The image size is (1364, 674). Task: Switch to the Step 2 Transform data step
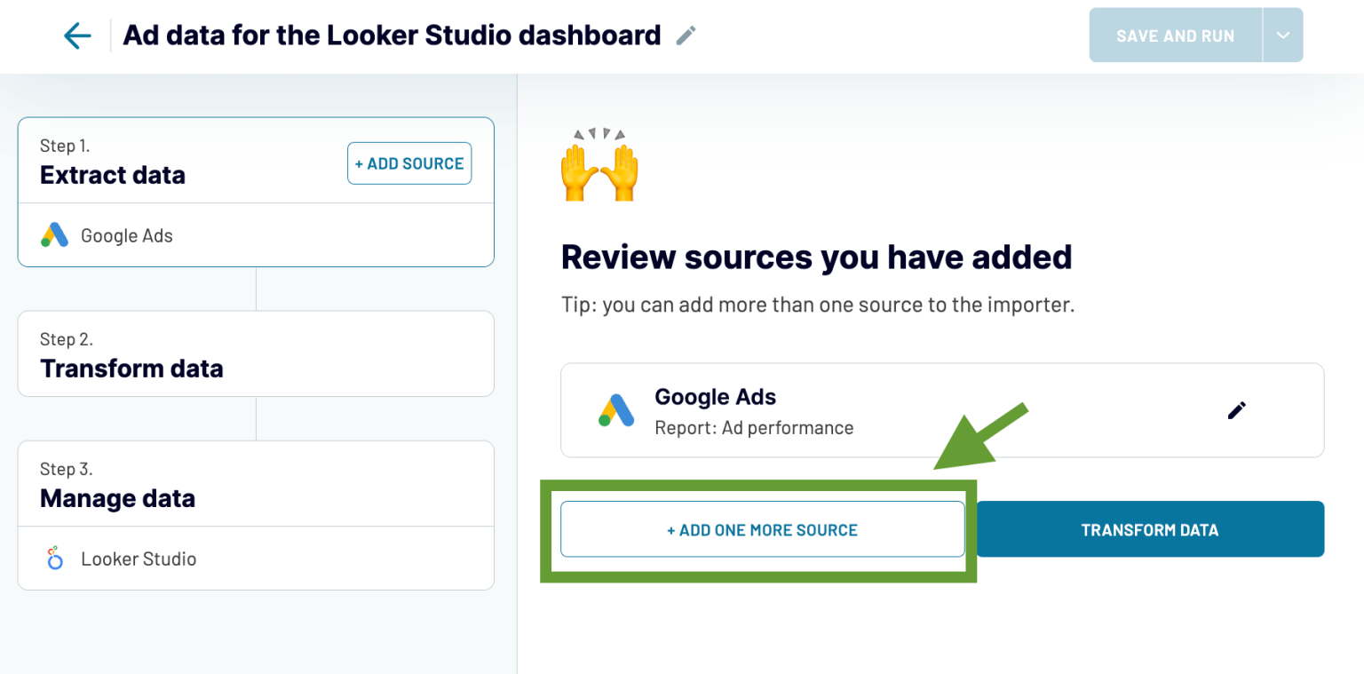132,368
